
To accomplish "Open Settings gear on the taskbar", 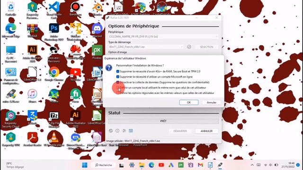I will [132, 165].
